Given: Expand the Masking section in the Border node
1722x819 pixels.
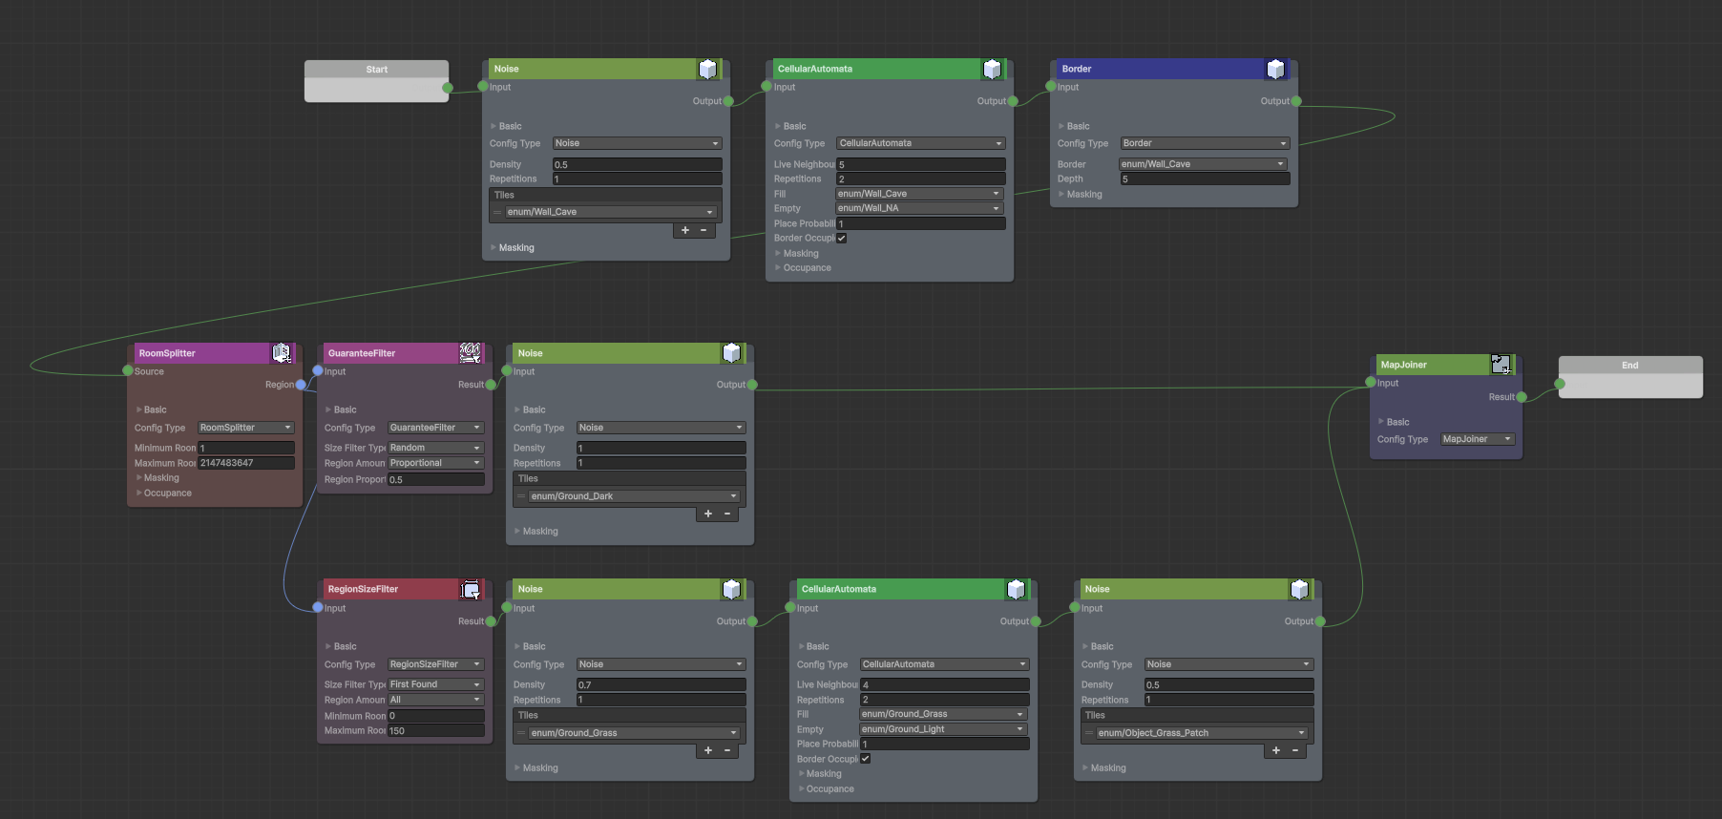Looking at the screenshot, I should click(1083, 195).
